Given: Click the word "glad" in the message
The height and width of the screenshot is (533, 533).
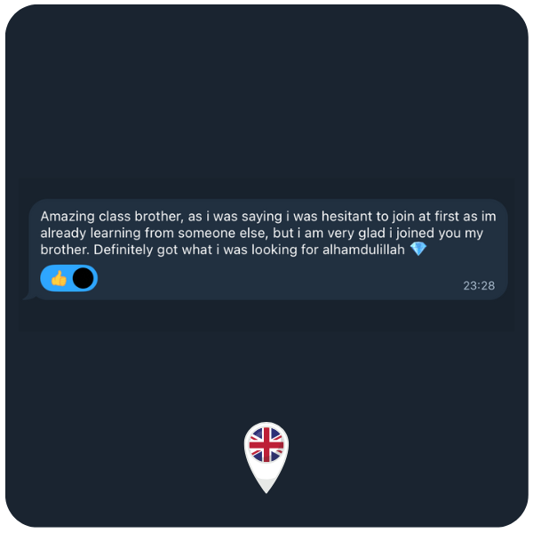Looking at the screenshot, I should pos(371,233).
